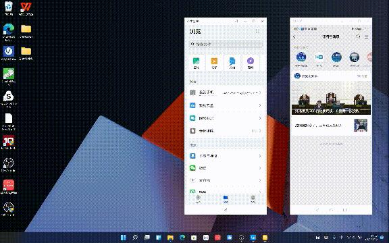Screen dimensions: 389x243
Task: Click the search magnifier in the subscriptions window header
Action: pyautogui.click(x=358, y=36)
